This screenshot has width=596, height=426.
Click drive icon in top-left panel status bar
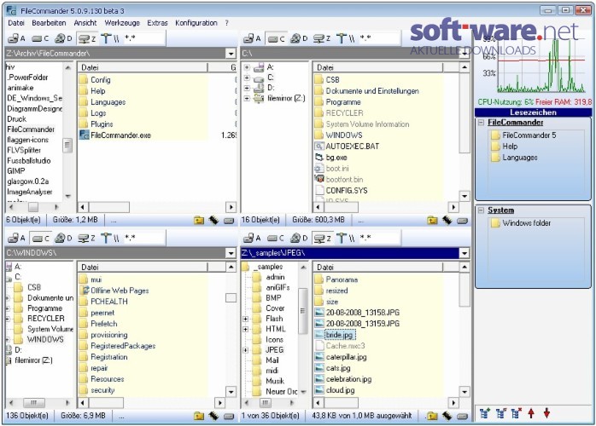pos(229,221)
